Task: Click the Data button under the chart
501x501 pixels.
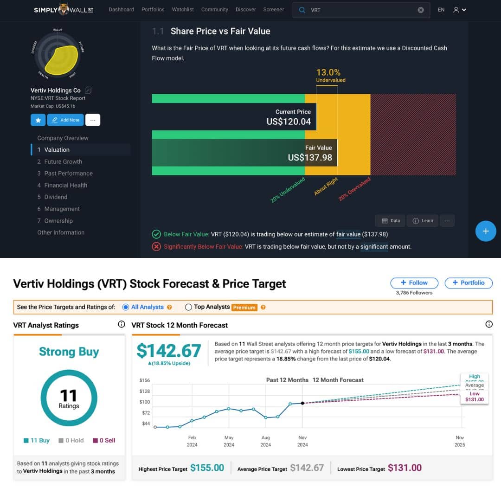Action: pyautogui.click(x=391, y=221)
